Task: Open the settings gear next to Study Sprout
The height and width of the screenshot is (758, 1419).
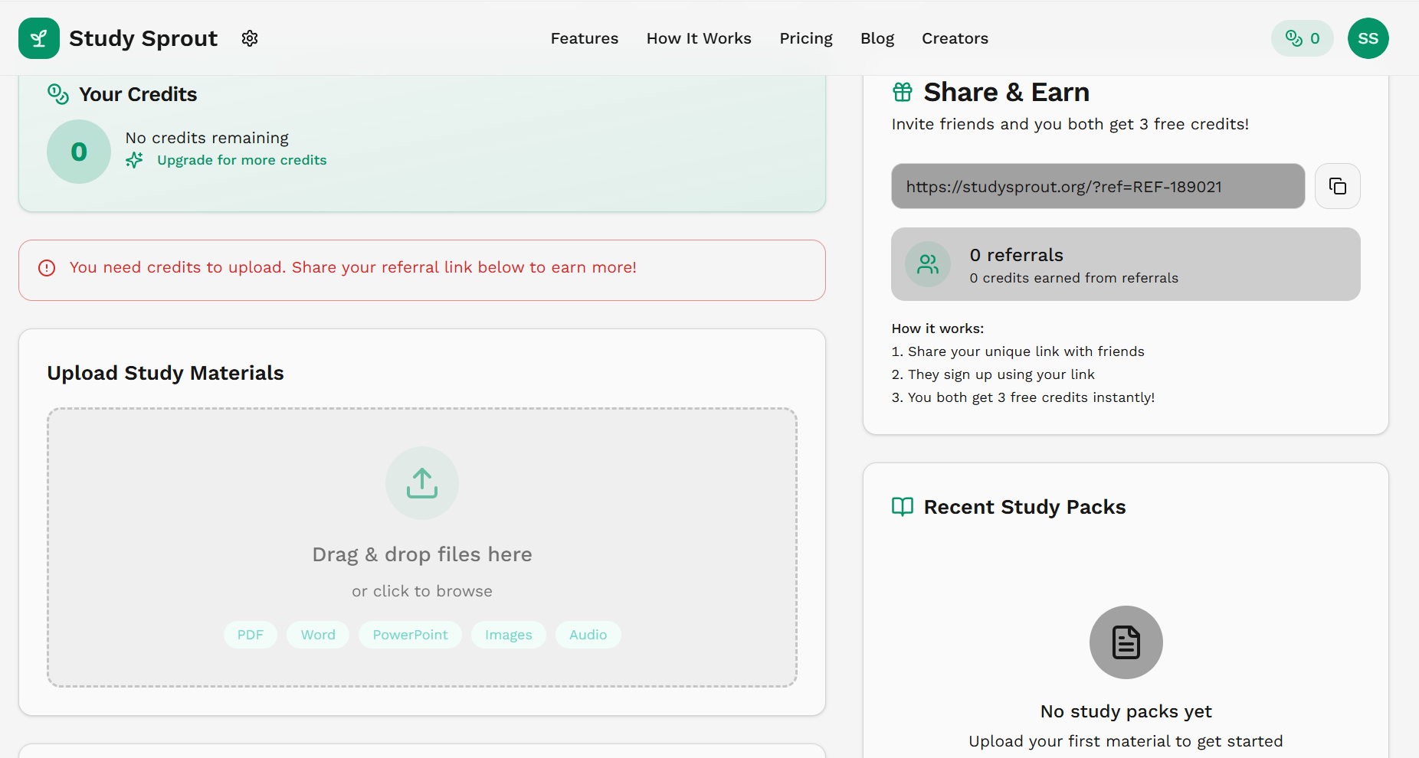Action: (x=249, y=38)
